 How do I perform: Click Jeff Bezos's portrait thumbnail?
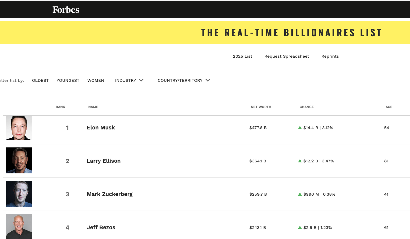point(19,226)
